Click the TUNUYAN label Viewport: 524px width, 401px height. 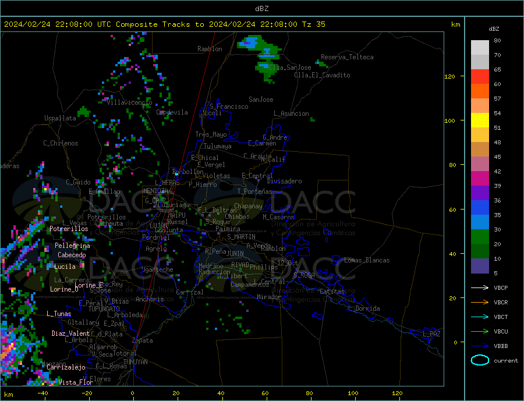(135, 362)
